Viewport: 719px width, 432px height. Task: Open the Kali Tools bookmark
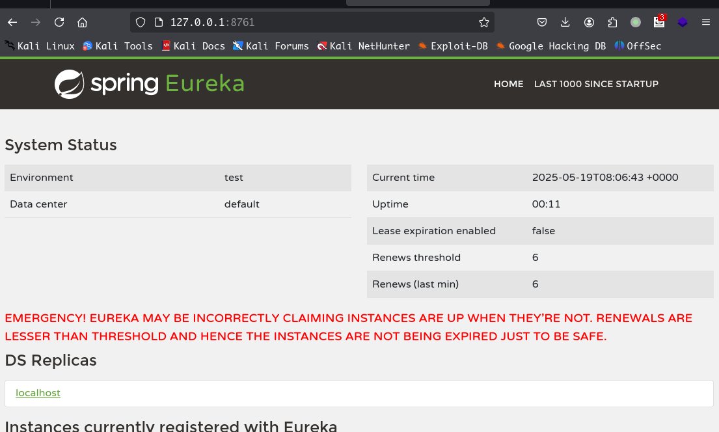[118, 46]
